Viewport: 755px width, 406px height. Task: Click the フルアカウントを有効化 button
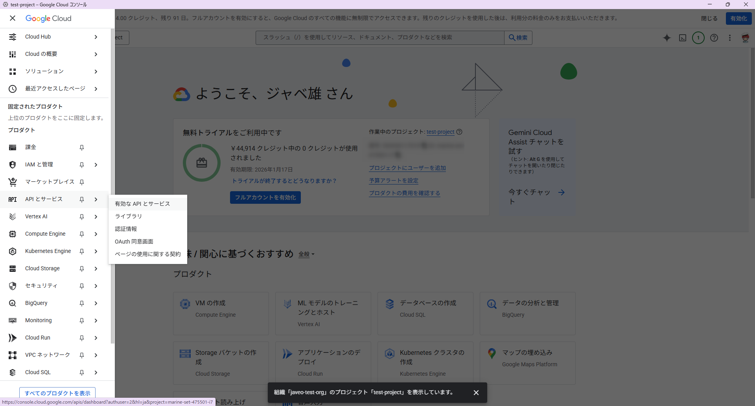click(265, 197)
